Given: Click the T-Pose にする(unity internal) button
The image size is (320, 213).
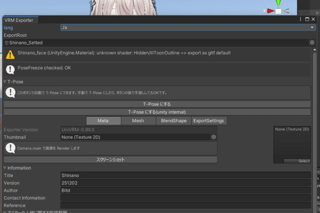Looking at the screenshot, I should click(x=157, y=112).
